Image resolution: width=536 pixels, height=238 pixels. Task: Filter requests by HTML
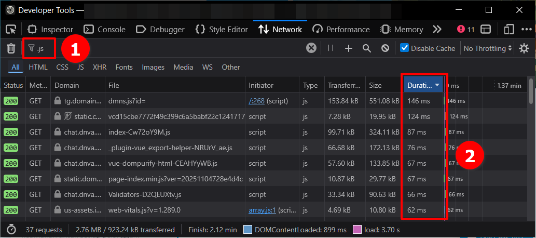coord(38,67)
